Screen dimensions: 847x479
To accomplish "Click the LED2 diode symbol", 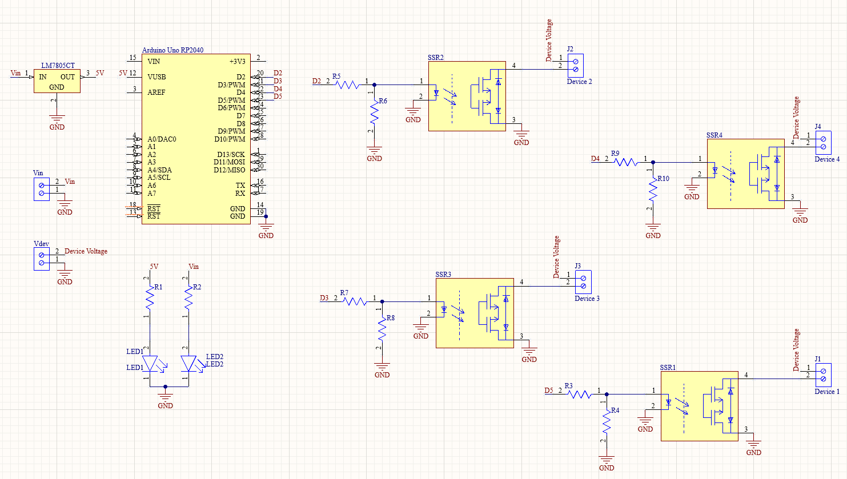I will [188, 363].
